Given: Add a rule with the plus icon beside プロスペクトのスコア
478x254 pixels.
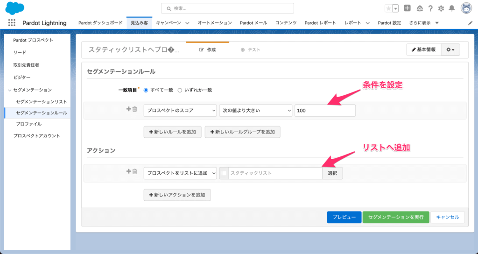Looking at the screenshot, I should pyautogui.click(x=129, y=109).
